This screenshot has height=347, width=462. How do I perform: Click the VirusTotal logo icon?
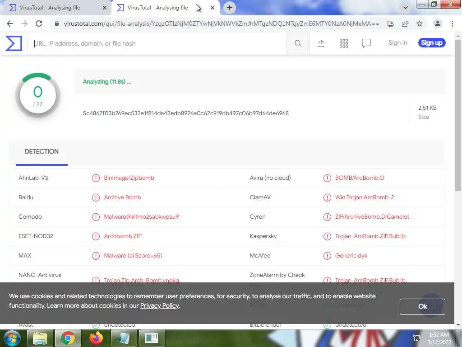click(x=14, y=43)
